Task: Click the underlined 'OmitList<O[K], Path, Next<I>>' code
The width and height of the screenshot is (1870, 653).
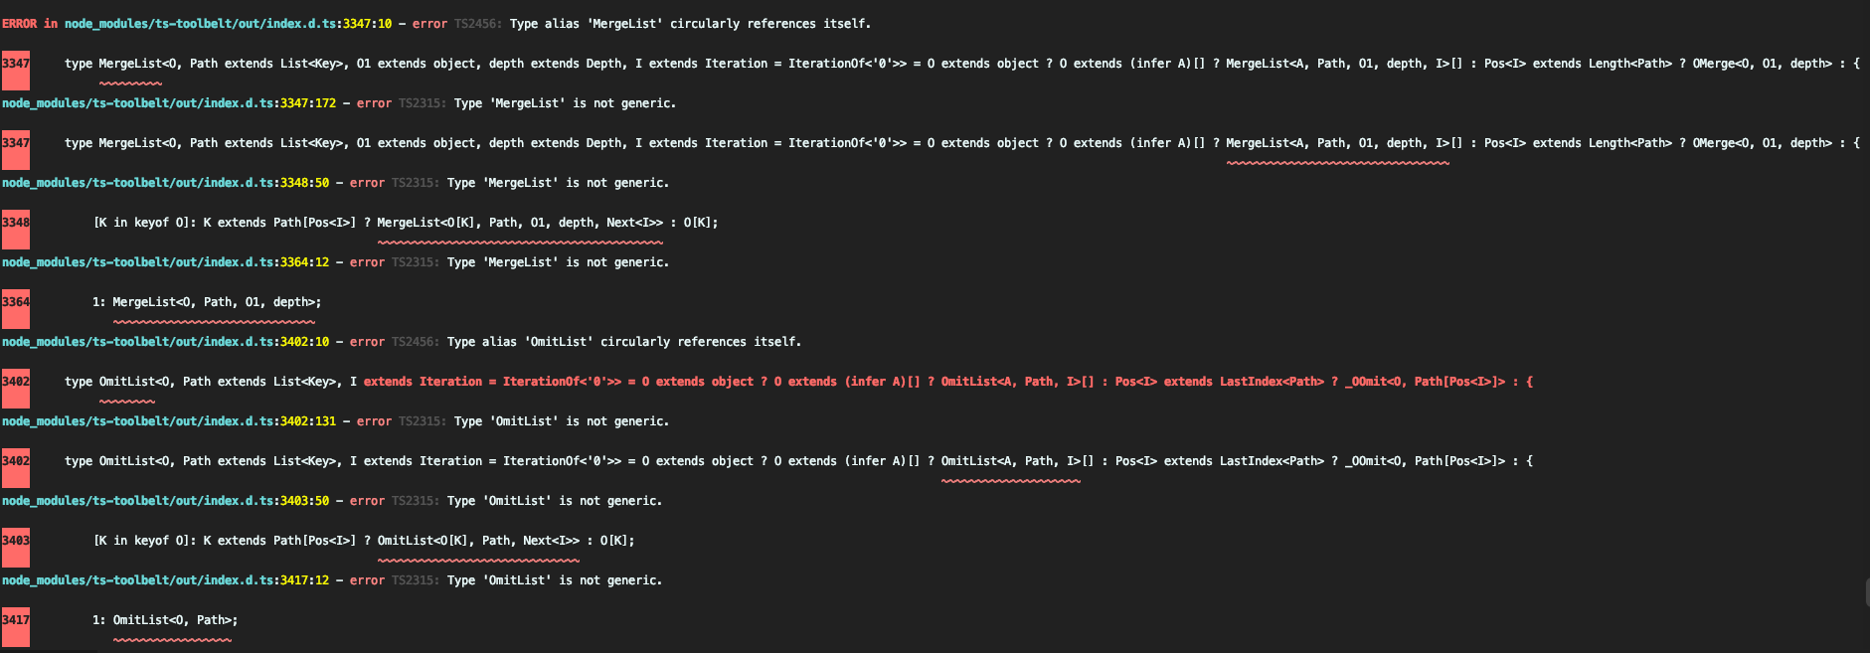Action: (x=478, y=541)
